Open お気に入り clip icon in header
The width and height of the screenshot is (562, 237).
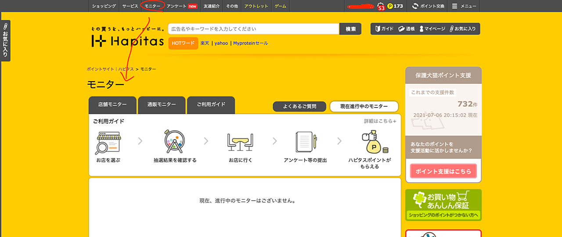pyautogui.click(x=462, y=29)
